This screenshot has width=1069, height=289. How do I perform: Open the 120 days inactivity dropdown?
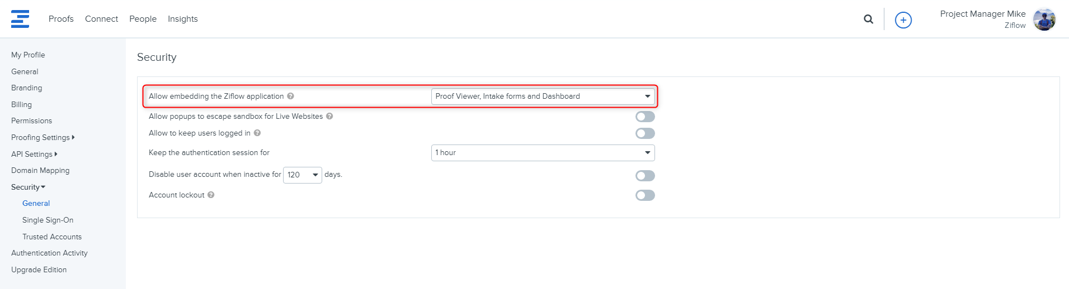303,175
